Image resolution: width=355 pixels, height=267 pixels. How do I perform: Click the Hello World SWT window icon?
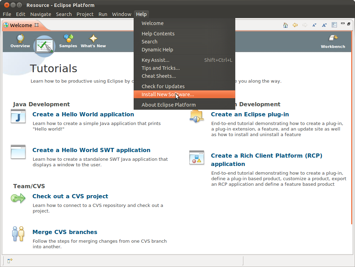(x=18, y=152)
